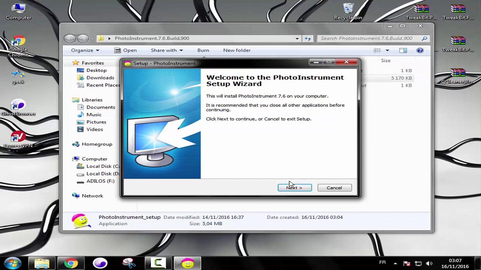Screen dimensions: 481x270
Task: Select Computer in the navigation pane
Action: [94, 159]
